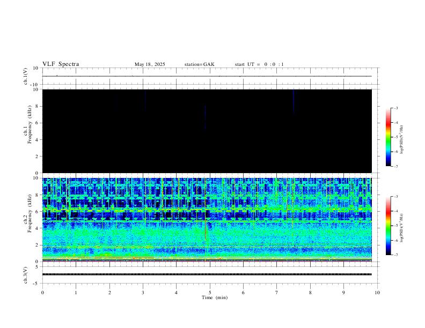Click the "station=GAK" header label
425x328 pixels.
pos(199,64)
